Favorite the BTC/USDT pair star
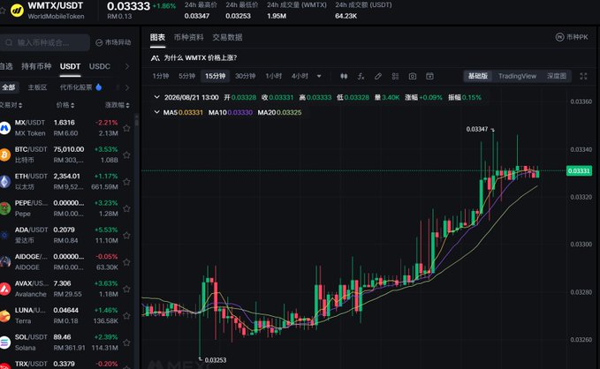Viewport: 600px width, 369px height. click(126, 154)
